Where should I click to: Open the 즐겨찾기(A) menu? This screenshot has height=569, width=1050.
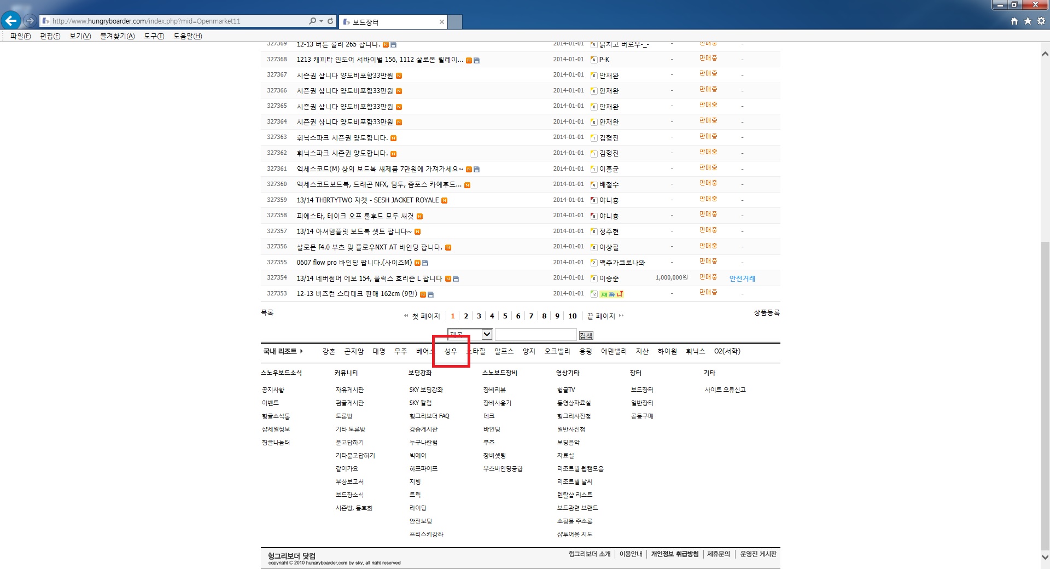coord(117,36)
